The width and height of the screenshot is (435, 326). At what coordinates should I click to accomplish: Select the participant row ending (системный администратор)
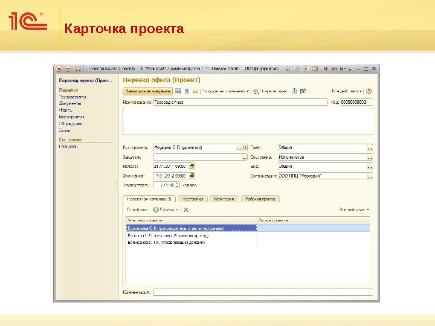click(248, 235)
